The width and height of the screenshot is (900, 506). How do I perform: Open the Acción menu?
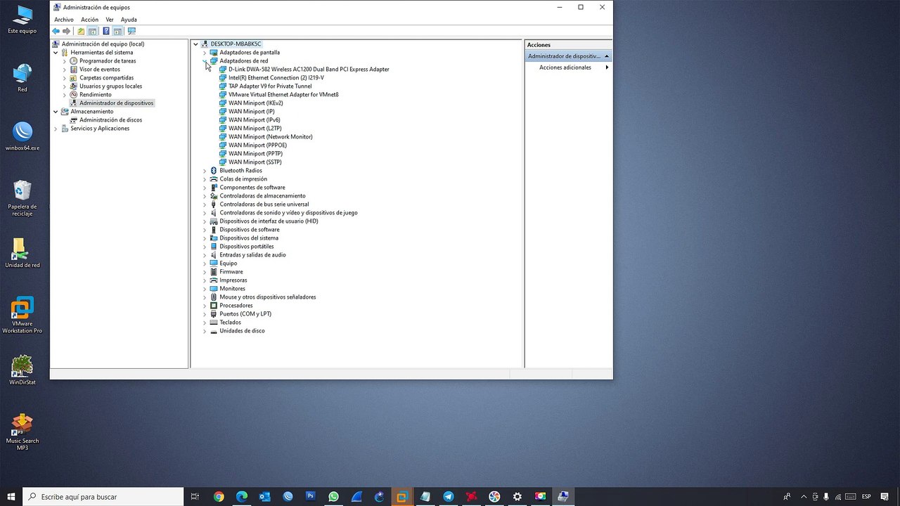(x=90, y=20)
